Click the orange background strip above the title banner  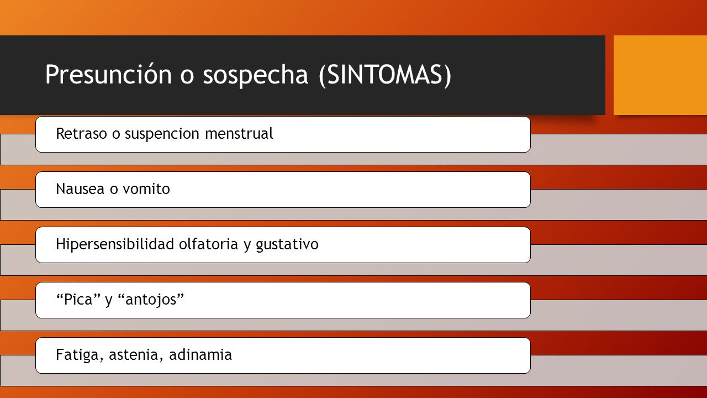(353, 18)
